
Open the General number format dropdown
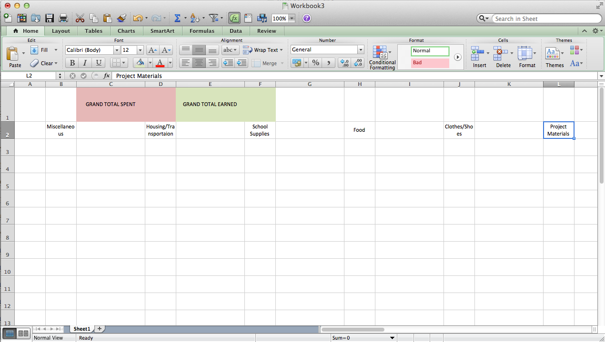tap(360, 49)
